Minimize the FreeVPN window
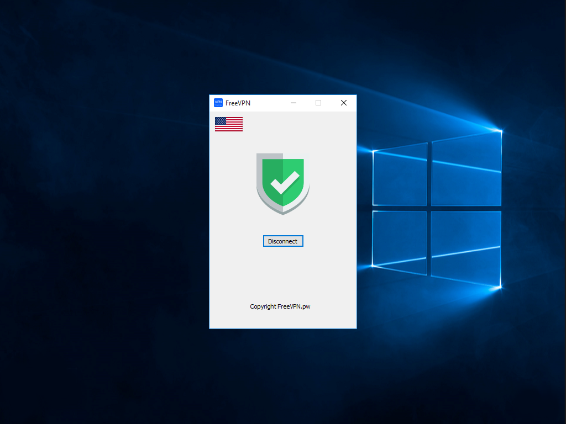The image size is (566, 424). pos(294,103)
